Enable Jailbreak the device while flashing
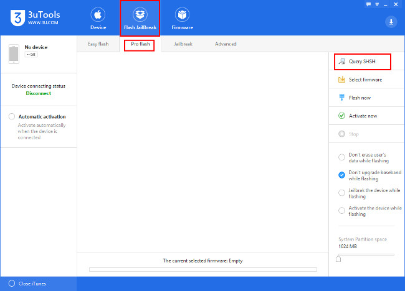Screen dimensions: 405x291 [341, 193]
